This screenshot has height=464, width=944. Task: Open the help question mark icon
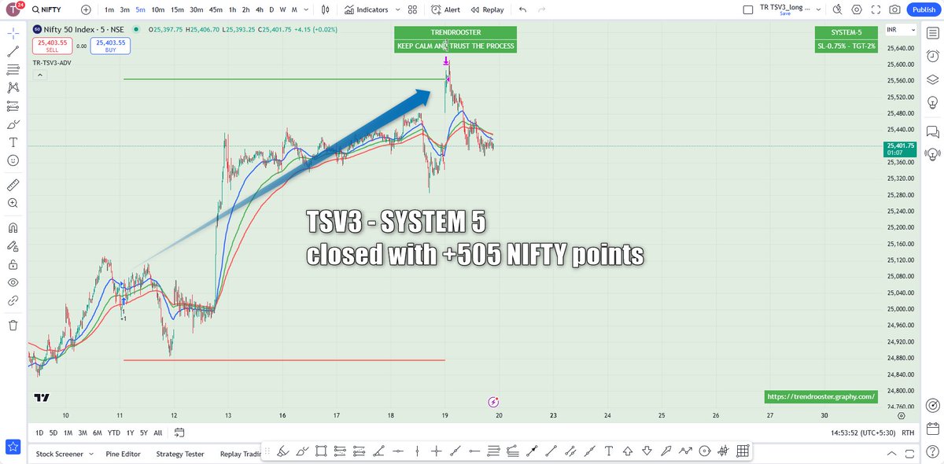click(932, 451)
